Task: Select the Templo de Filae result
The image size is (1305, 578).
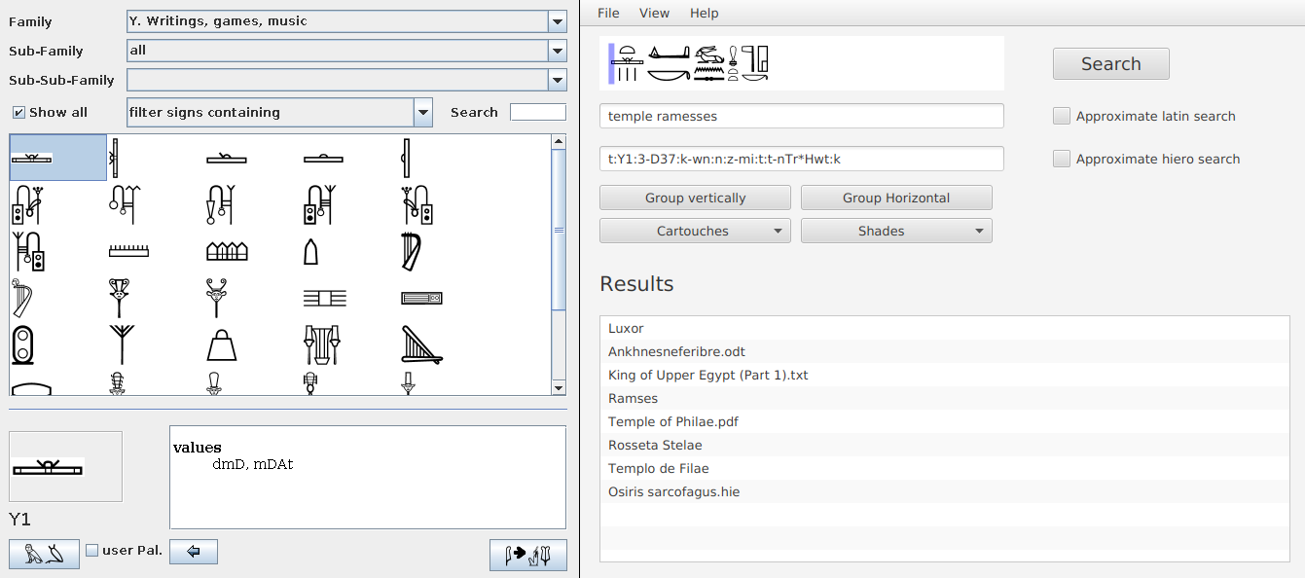Action: [x=944, y=468]
